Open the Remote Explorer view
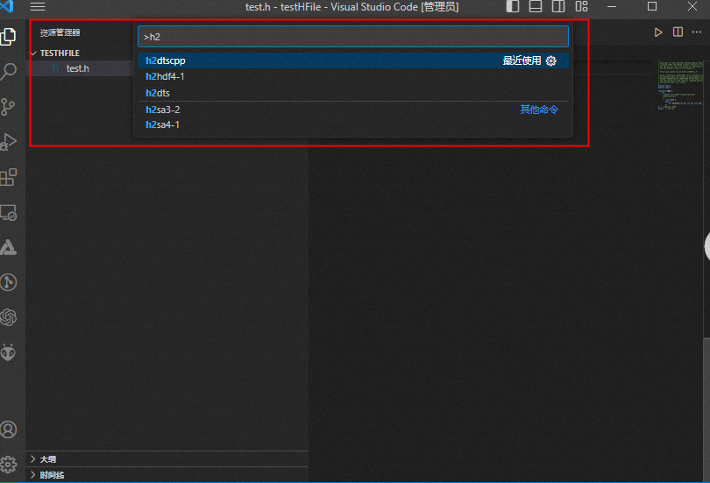This screenshot has width=710, height=483. (9, 212)
